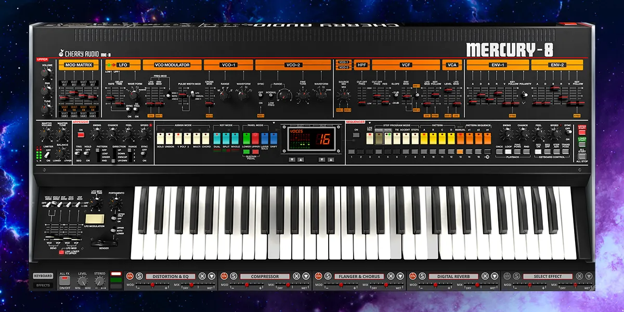Turn on the Arpeggio red ON button
This screenshot has width=624, height=312.
[x=81, y=135]
